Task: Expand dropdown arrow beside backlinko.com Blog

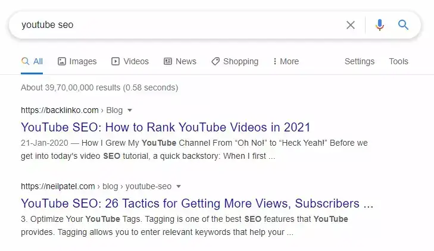Action: point(130,110)
